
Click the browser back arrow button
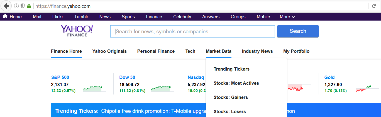6,6
